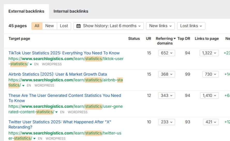Open the 368 referring domains dropdown

(x=167, y=74)
